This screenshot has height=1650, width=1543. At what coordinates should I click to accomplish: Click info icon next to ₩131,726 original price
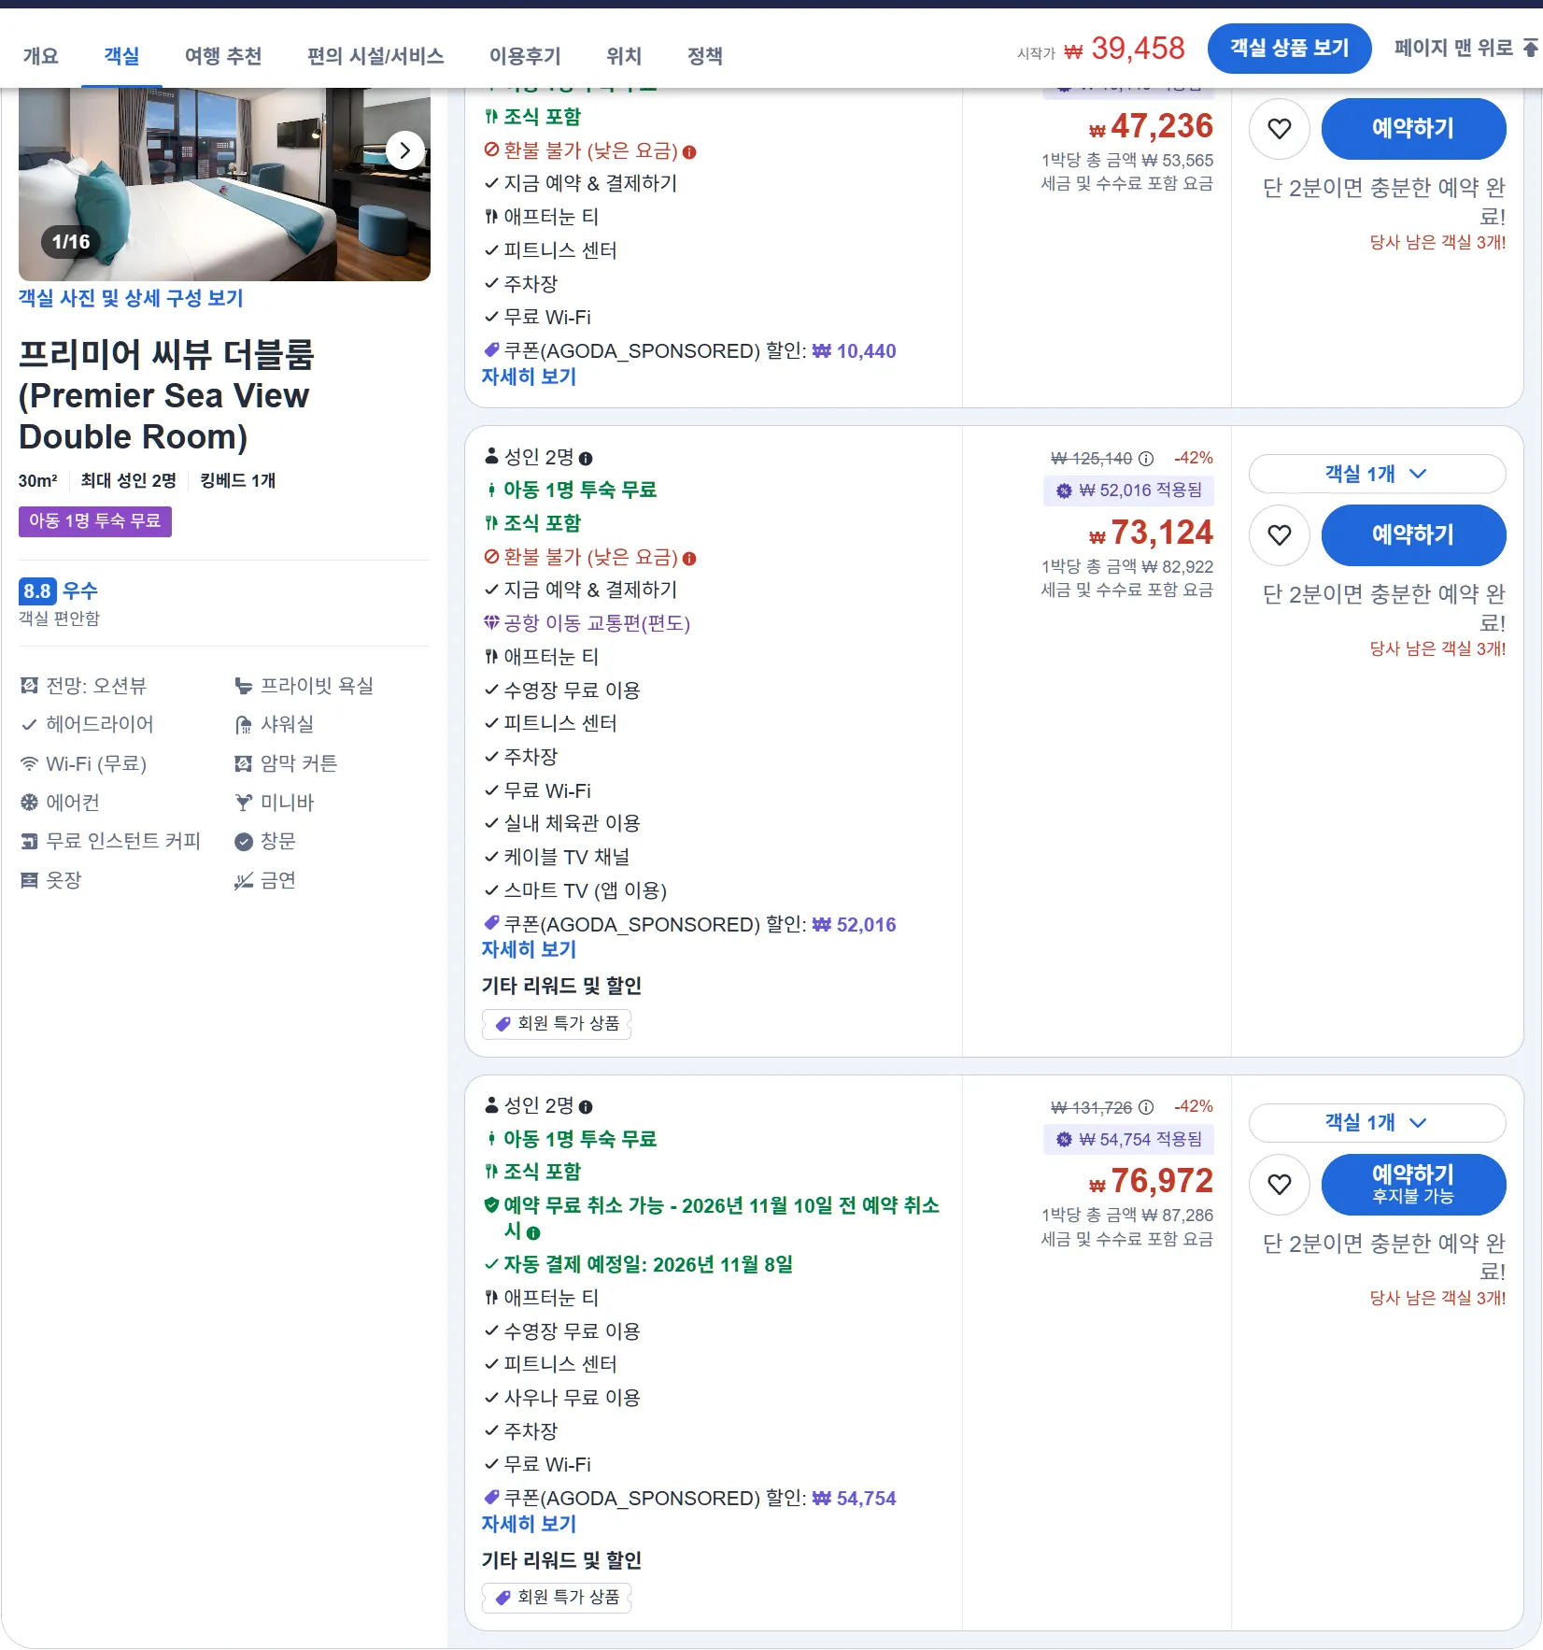click(x=1146, y=1108)
